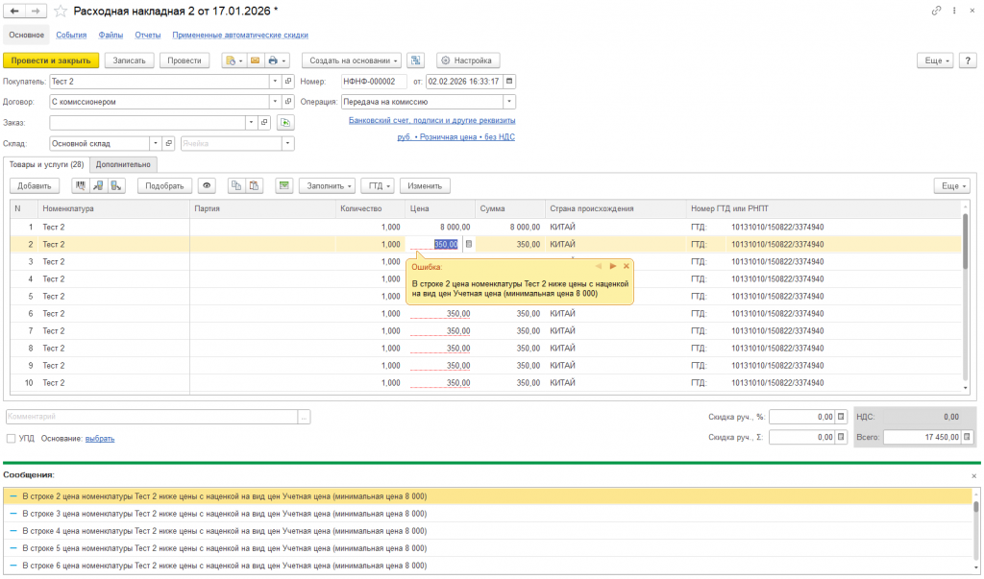Close the error tooltip with the X
Viewport: 984px width, 579px height.
pos(627,266)
